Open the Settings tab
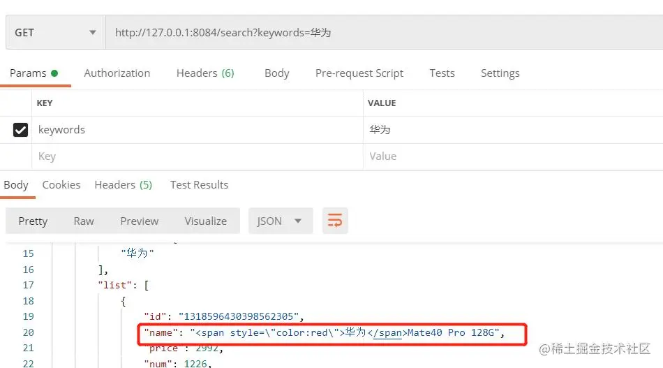The height and width of the screenshot is (368, 663). (x=500, y=73)
